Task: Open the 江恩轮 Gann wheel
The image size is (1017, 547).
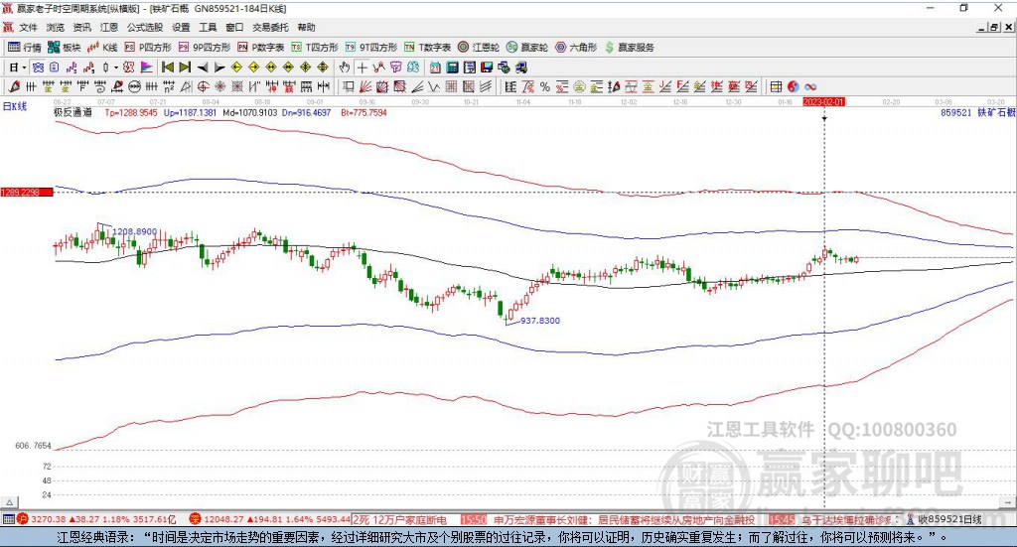Action: 479,48
